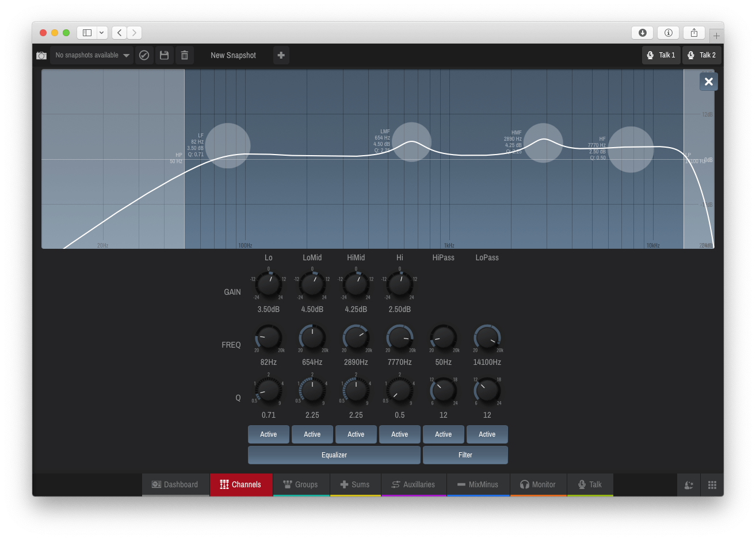Click the user settings icon in bottom bar
This screenshot has height=539, width=756.
(689, 485)
